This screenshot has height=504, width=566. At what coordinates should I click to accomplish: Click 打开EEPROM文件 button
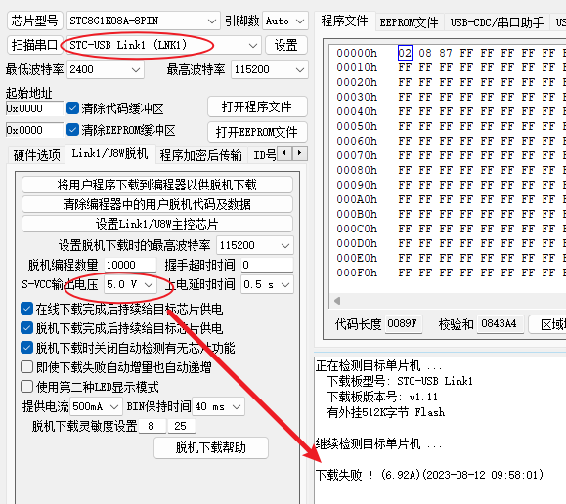(x=257, y=132)
